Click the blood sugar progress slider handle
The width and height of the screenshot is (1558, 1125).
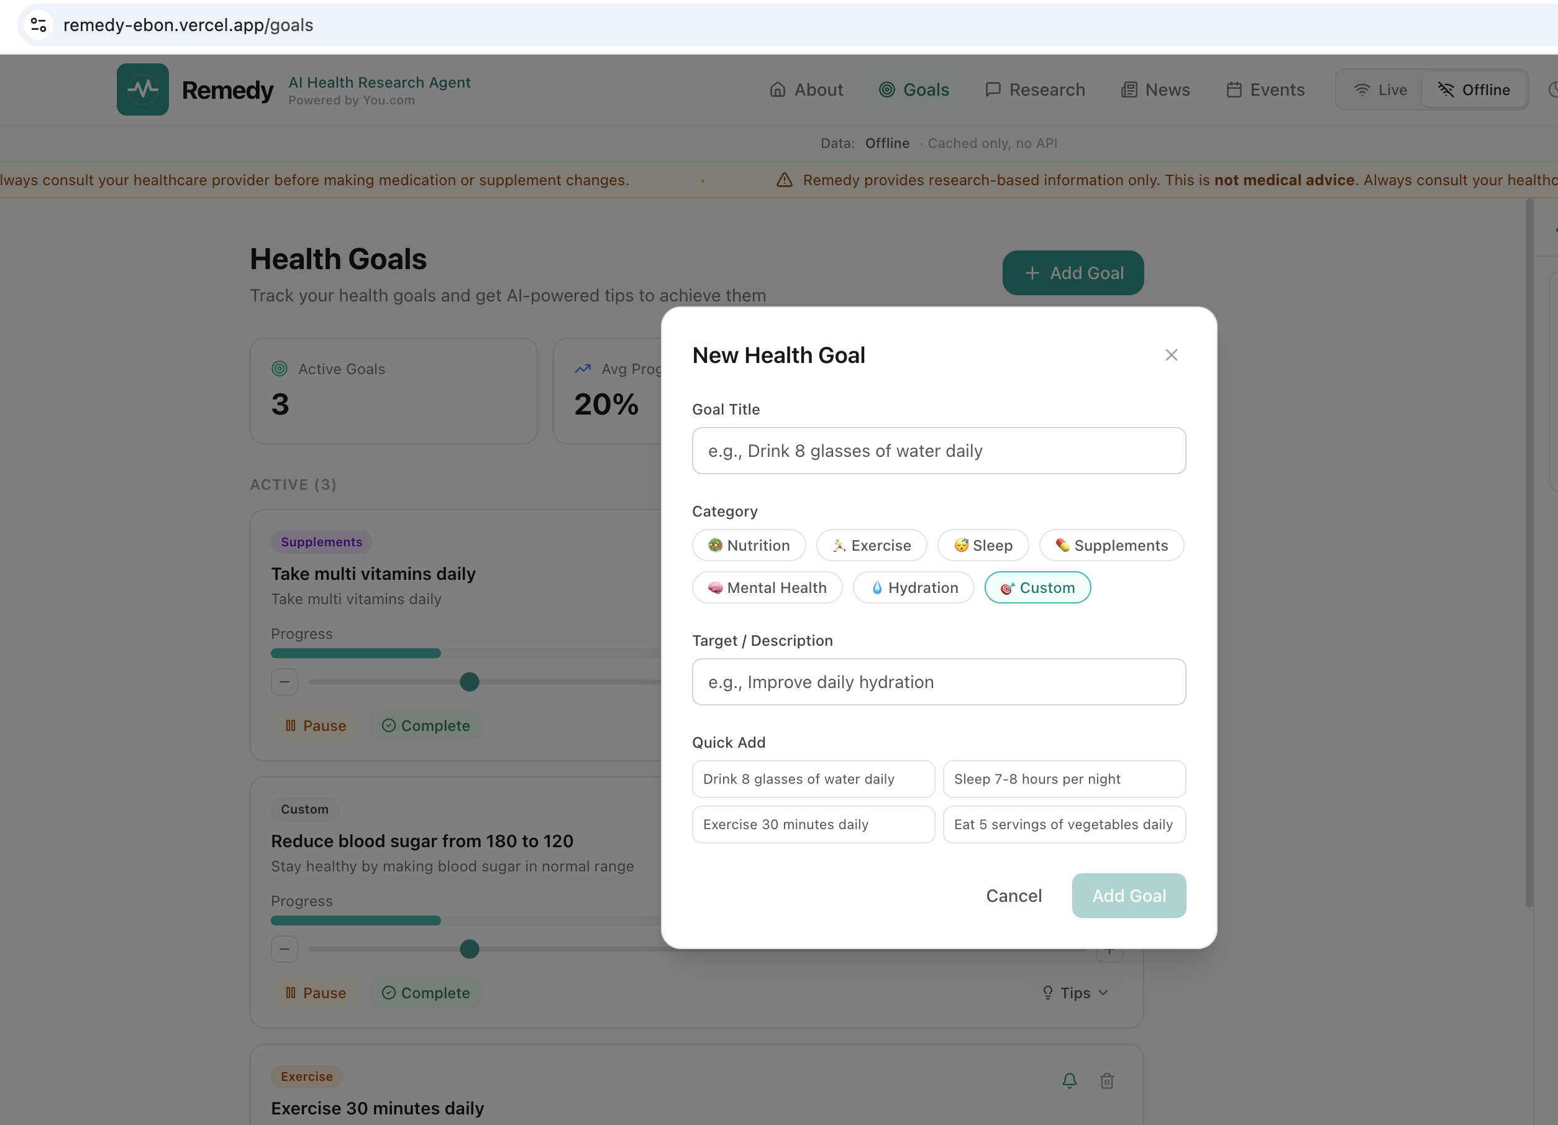tap(469, 949)
